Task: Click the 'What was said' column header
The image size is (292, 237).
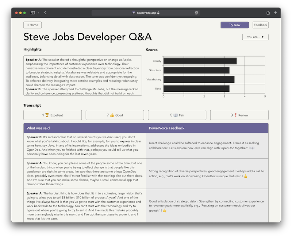Action: point(38,128)
